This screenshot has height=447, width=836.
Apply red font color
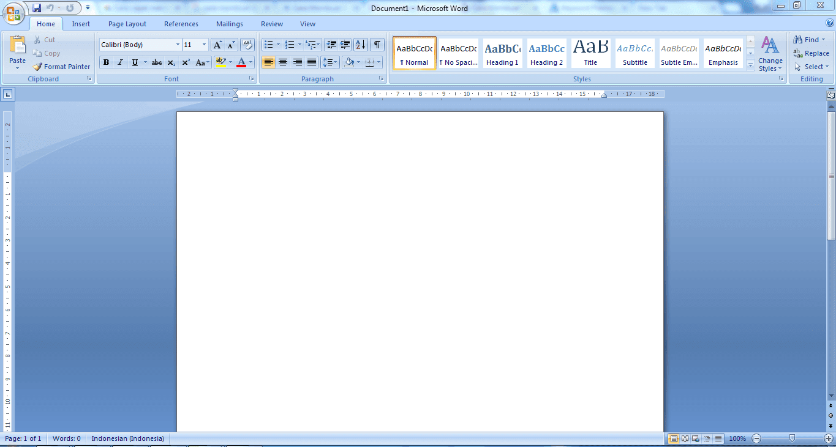[x=241, y=62]
